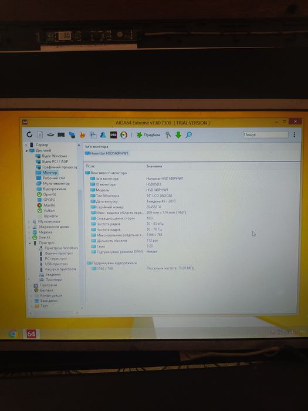Expand the Мережа tree node
The image size is (308, 411).
pos(29,233)
